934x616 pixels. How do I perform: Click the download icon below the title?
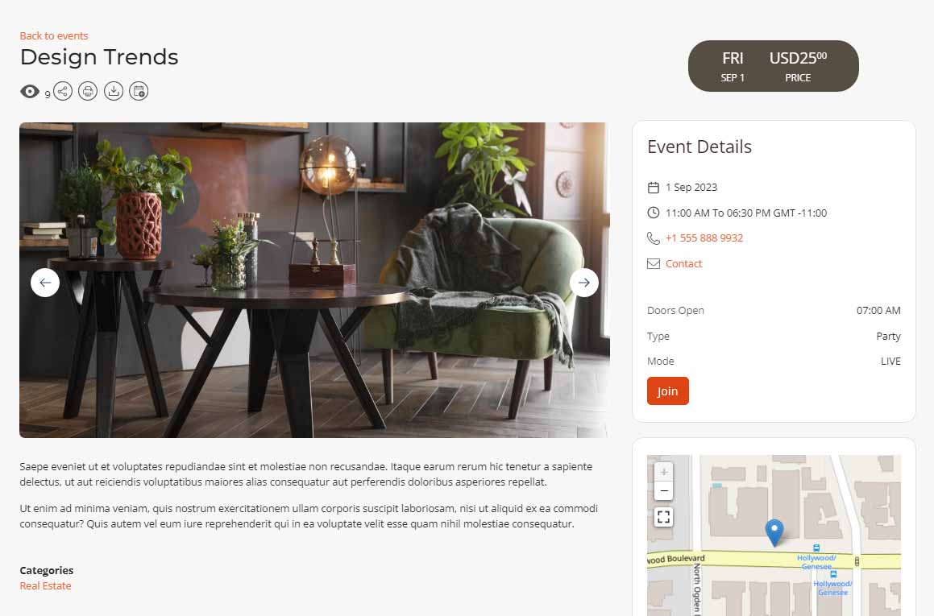(x=113, y=91)
